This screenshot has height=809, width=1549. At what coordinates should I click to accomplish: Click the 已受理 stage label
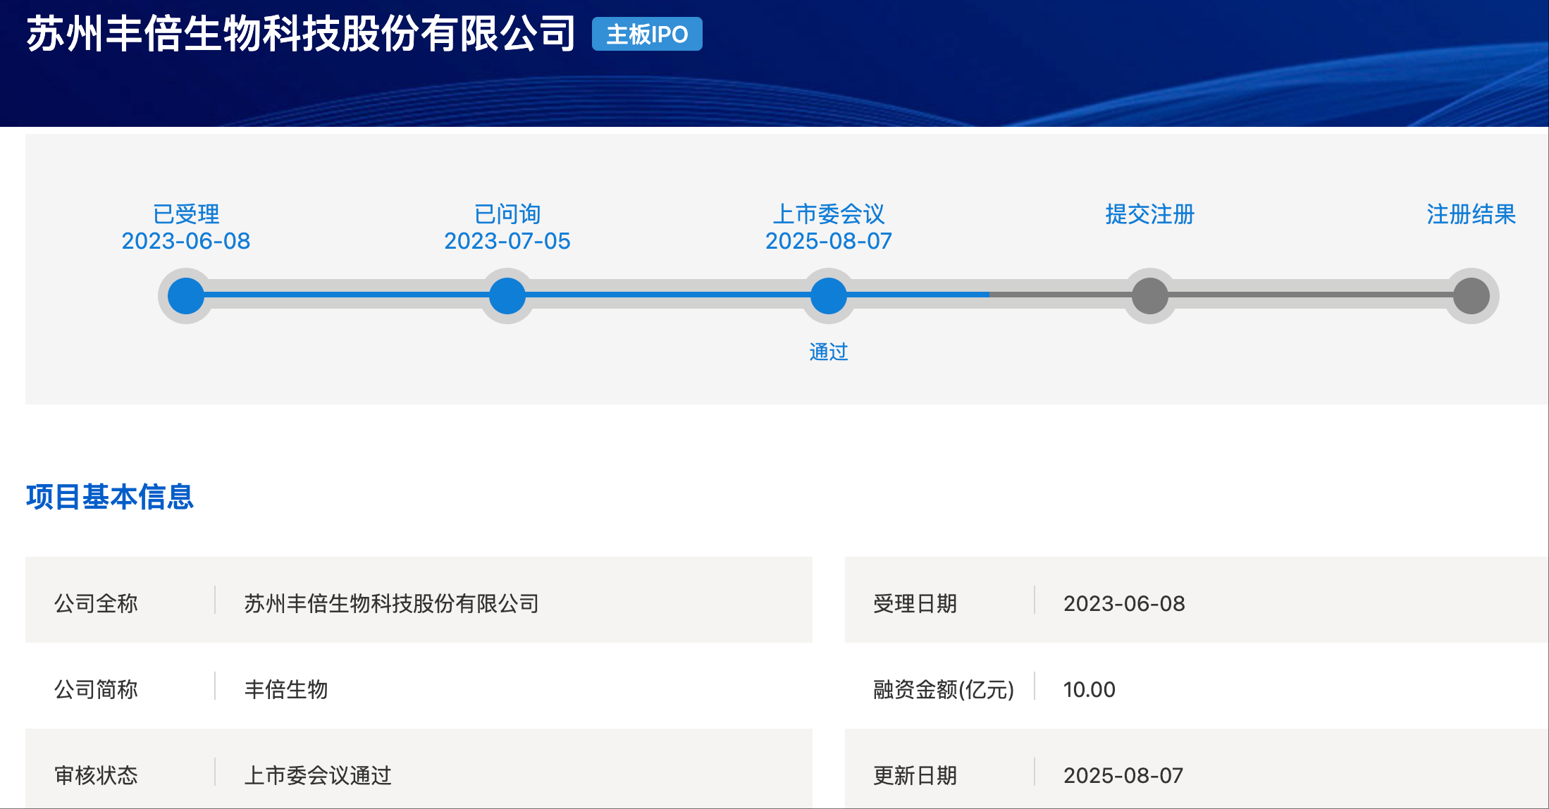point(186,214)
